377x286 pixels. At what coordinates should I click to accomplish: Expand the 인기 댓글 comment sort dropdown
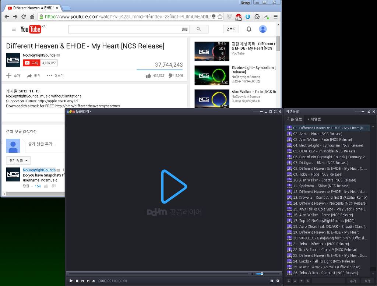pyautogui.click(x=18, y=160)
